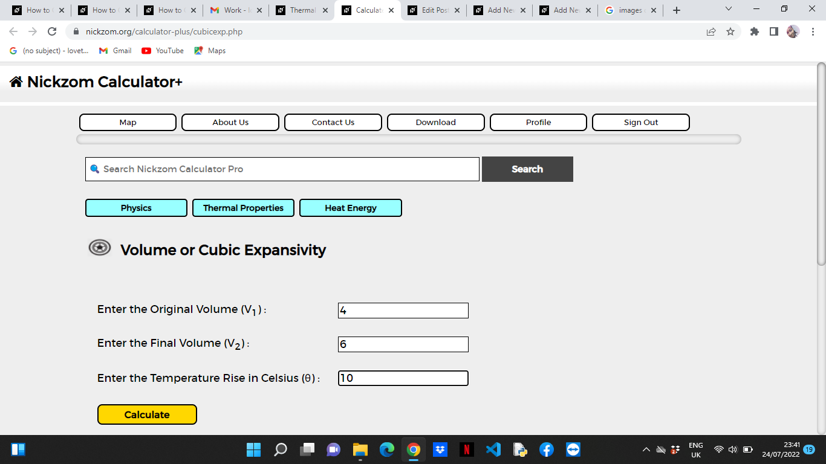Viewport: 826px width, 464px height.
Task: Open the Gmail bookmark
Action: pos(115,51)
